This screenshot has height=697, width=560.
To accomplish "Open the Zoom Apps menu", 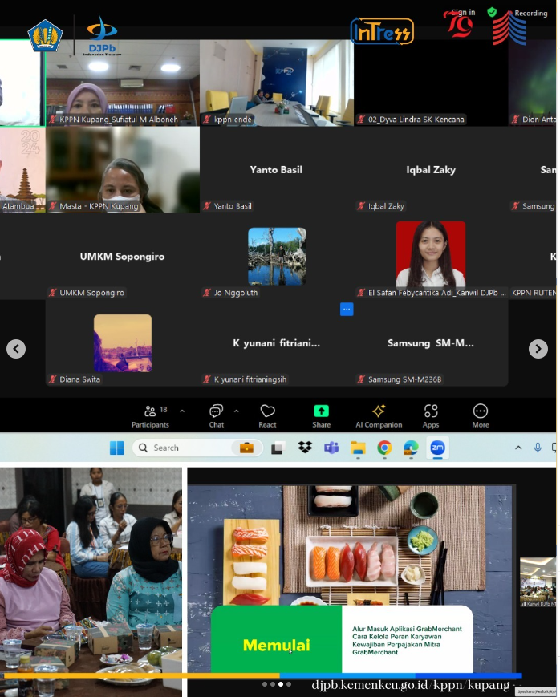I will 431,415.
